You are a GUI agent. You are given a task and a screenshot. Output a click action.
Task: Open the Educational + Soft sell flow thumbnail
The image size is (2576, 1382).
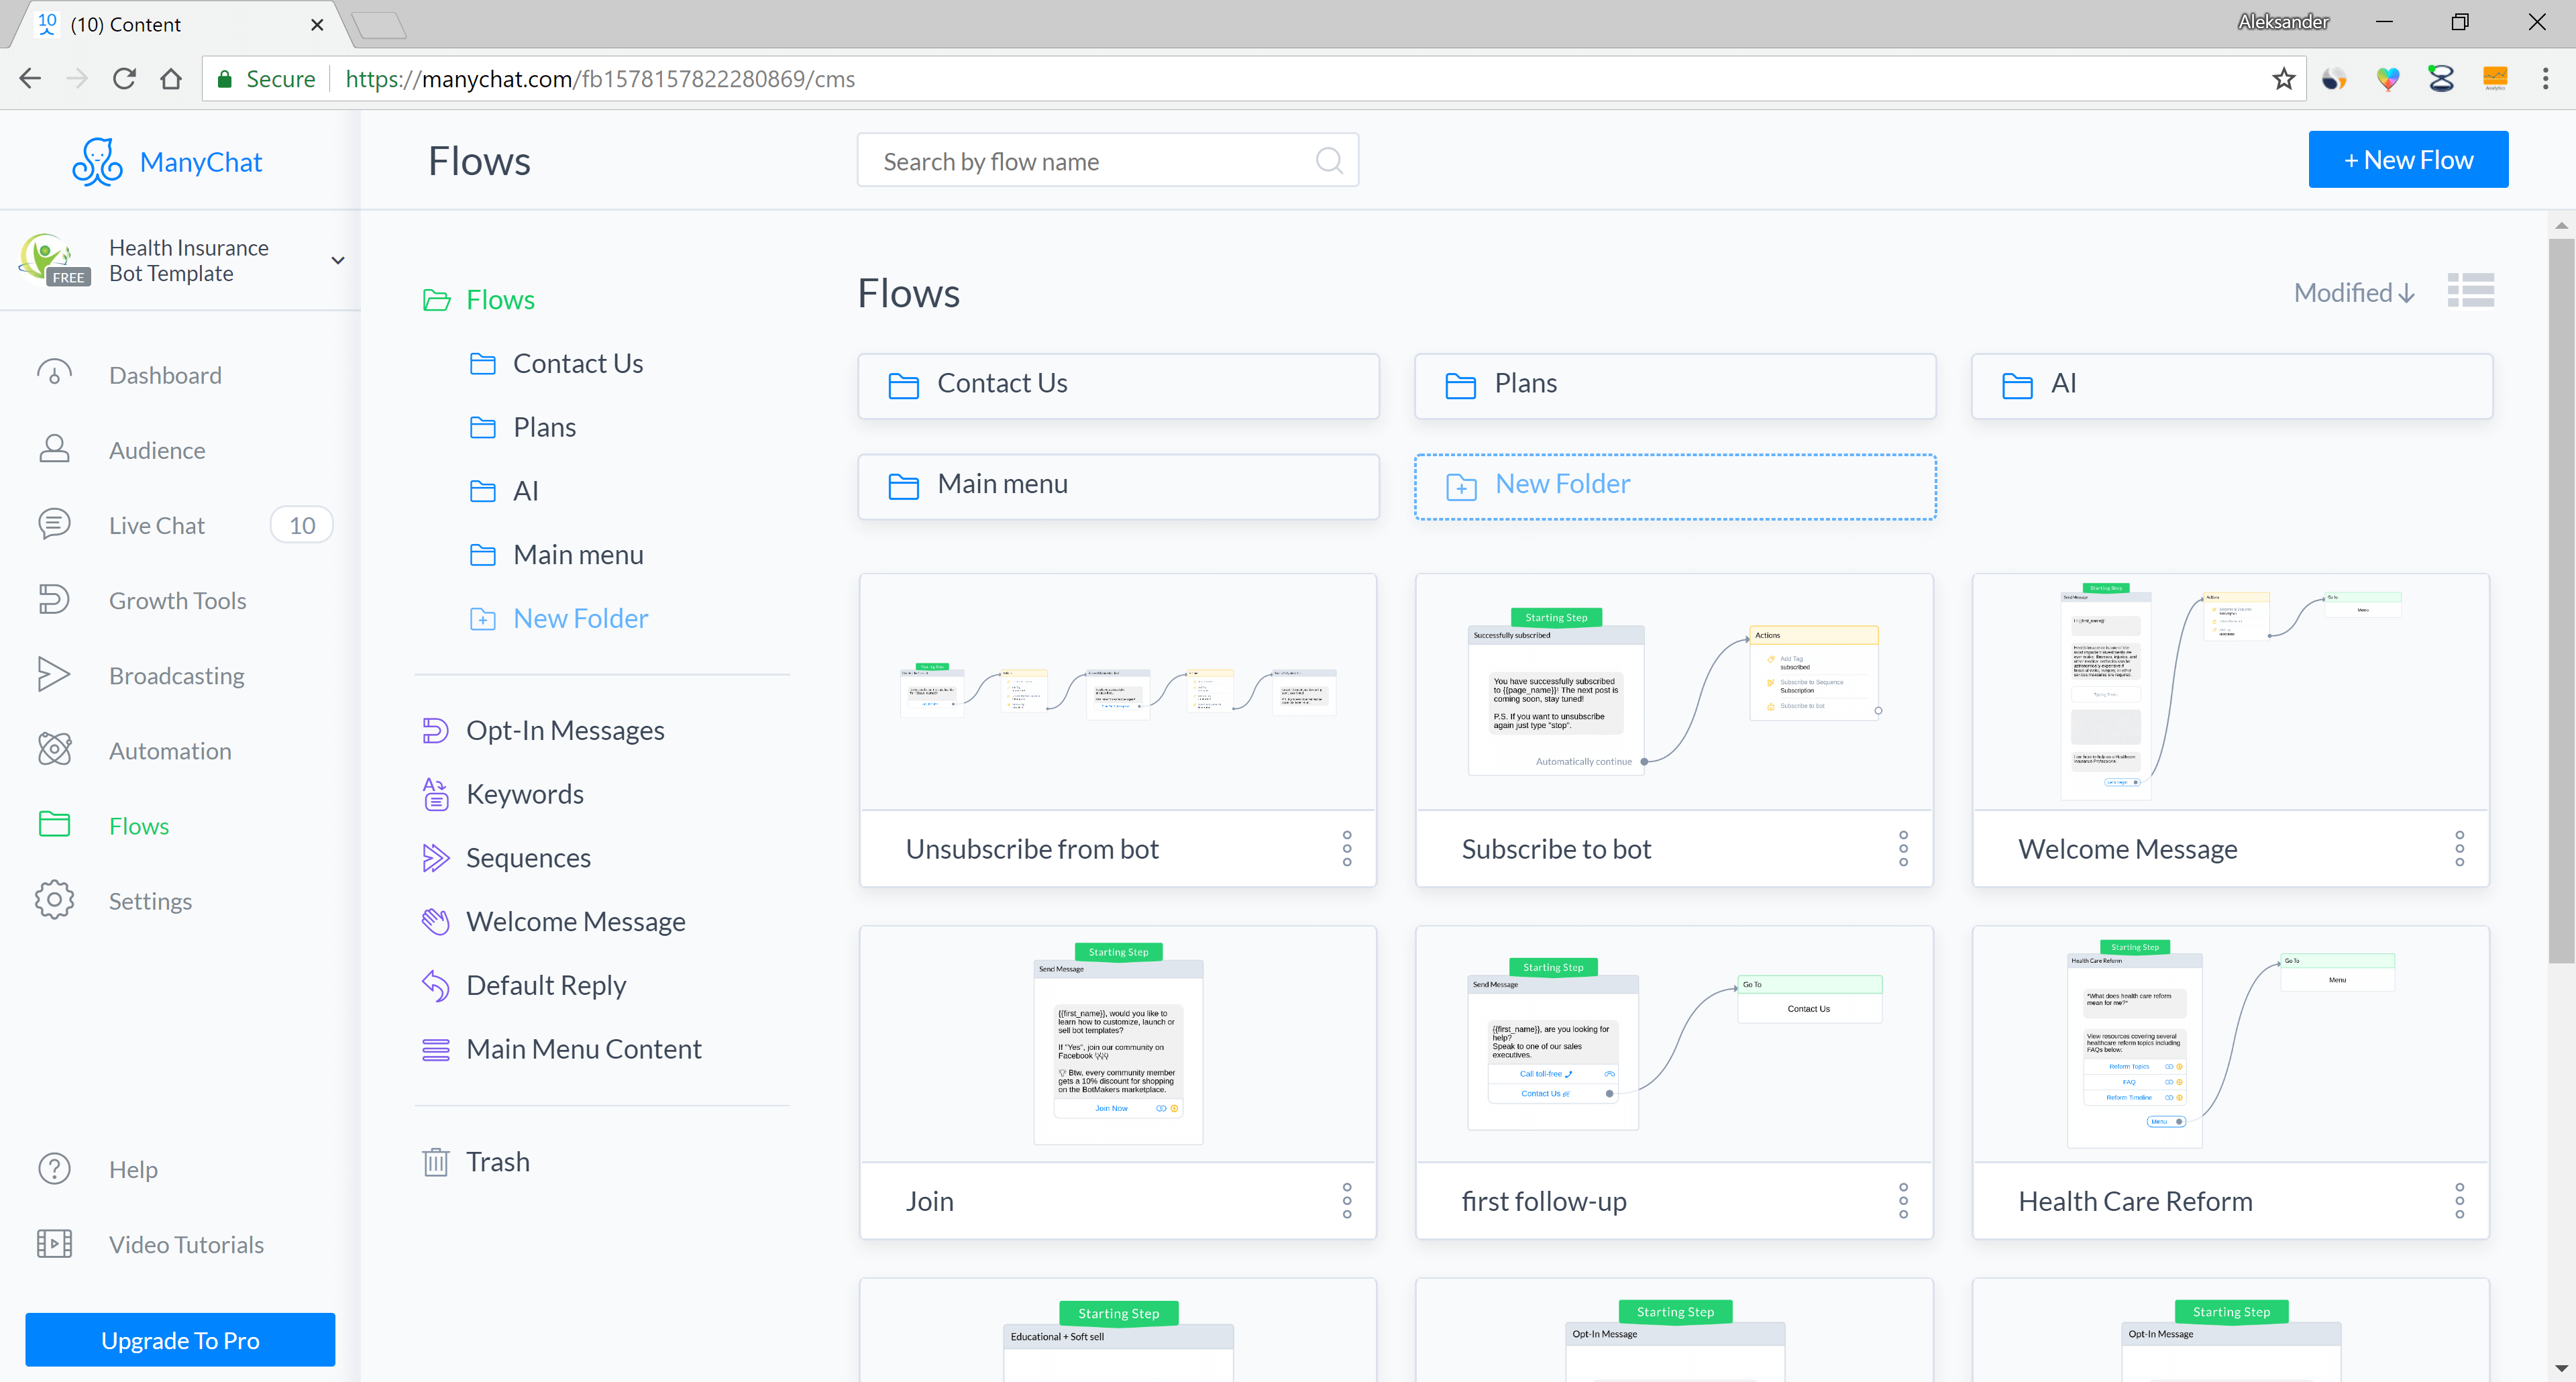click(1117, 1331)
